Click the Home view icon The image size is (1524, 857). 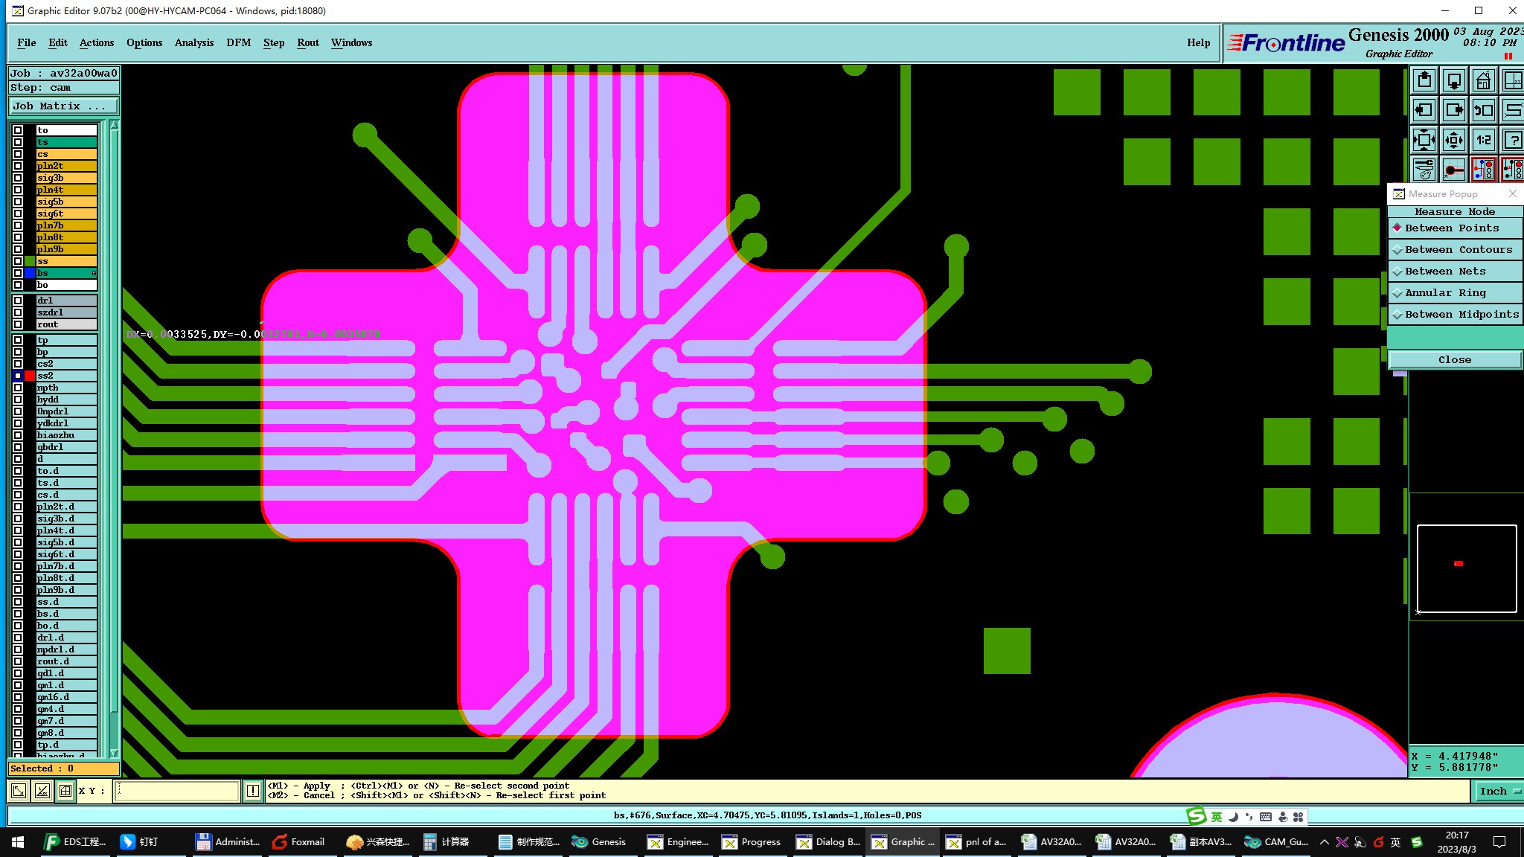click(1483, 80)
